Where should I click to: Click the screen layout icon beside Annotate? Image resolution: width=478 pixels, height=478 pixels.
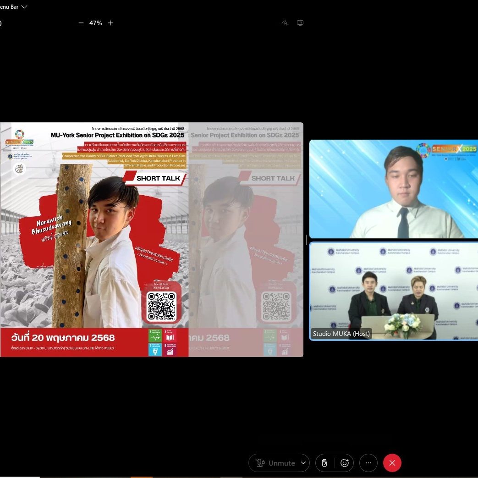coord(300,23)
